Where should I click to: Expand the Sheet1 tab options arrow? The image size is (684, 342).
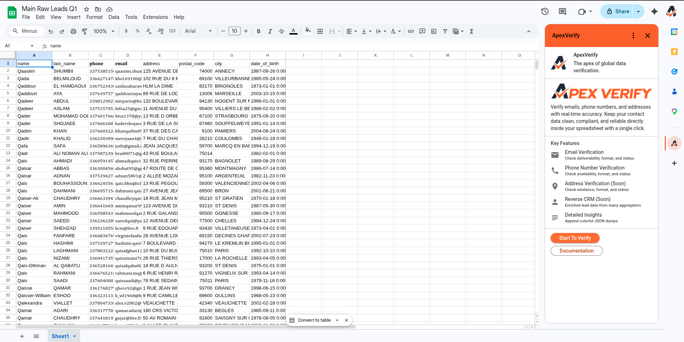[74, 336]
